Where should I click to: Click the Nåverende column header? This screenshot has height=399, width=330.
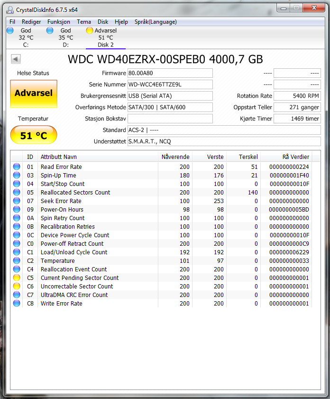[x=175, y=157]
